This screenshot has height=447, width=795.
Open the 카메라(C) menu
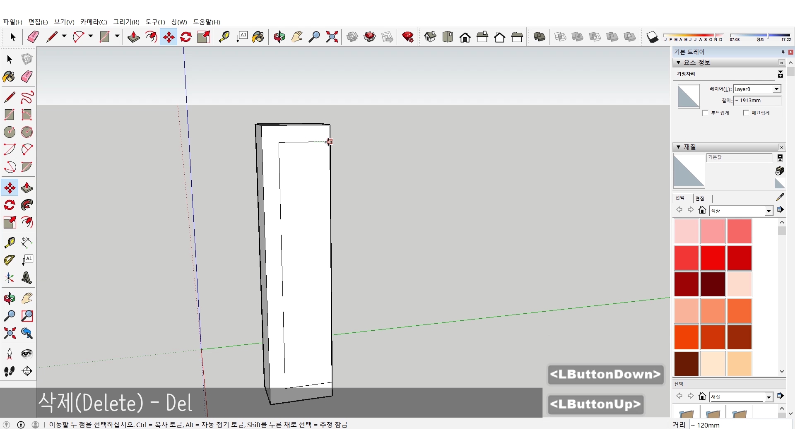click(x=94, y=22)
